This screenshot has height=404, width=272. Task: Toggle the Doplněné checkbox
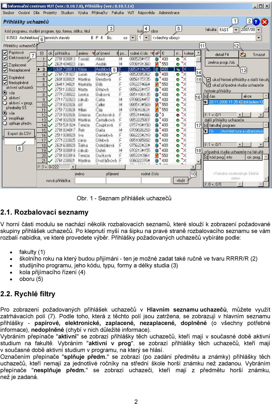5,77
